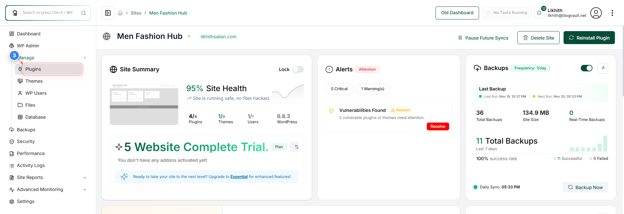Viewport: 624px width, 214px height.
Task: Click the page vertical scrollbar
Action: point(622,62)
